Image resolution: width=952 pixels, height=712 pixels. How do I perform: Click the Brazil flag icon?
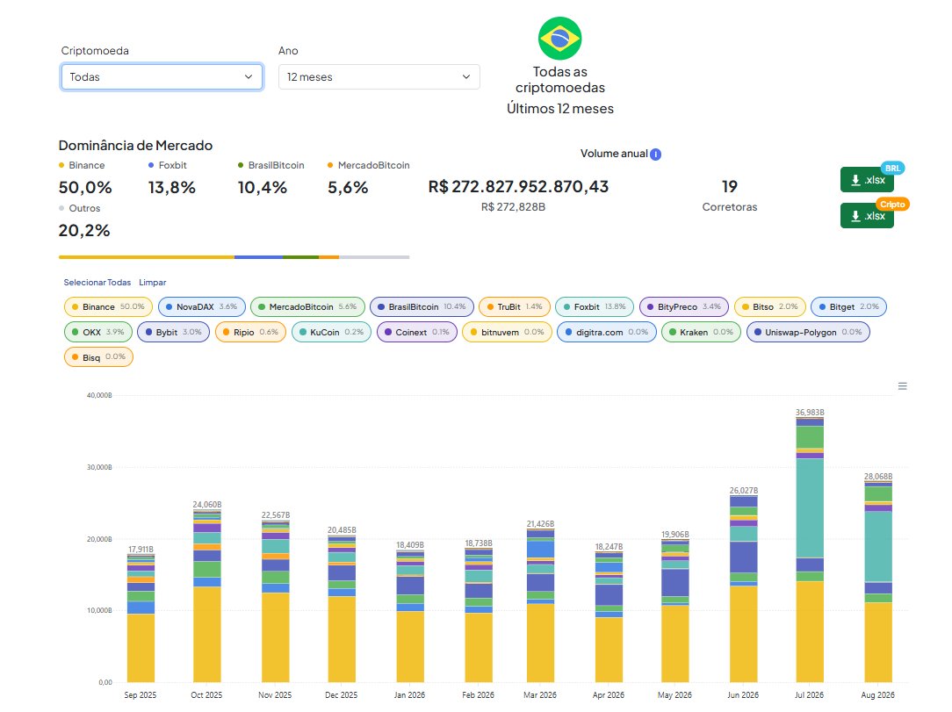click(x=559, y=39)
